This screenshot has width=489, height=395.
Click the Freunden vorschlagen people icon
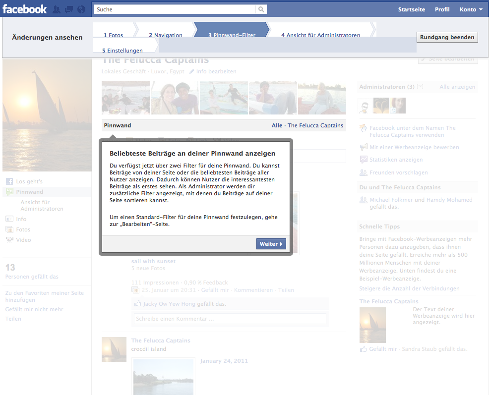(x=364, y=172)
